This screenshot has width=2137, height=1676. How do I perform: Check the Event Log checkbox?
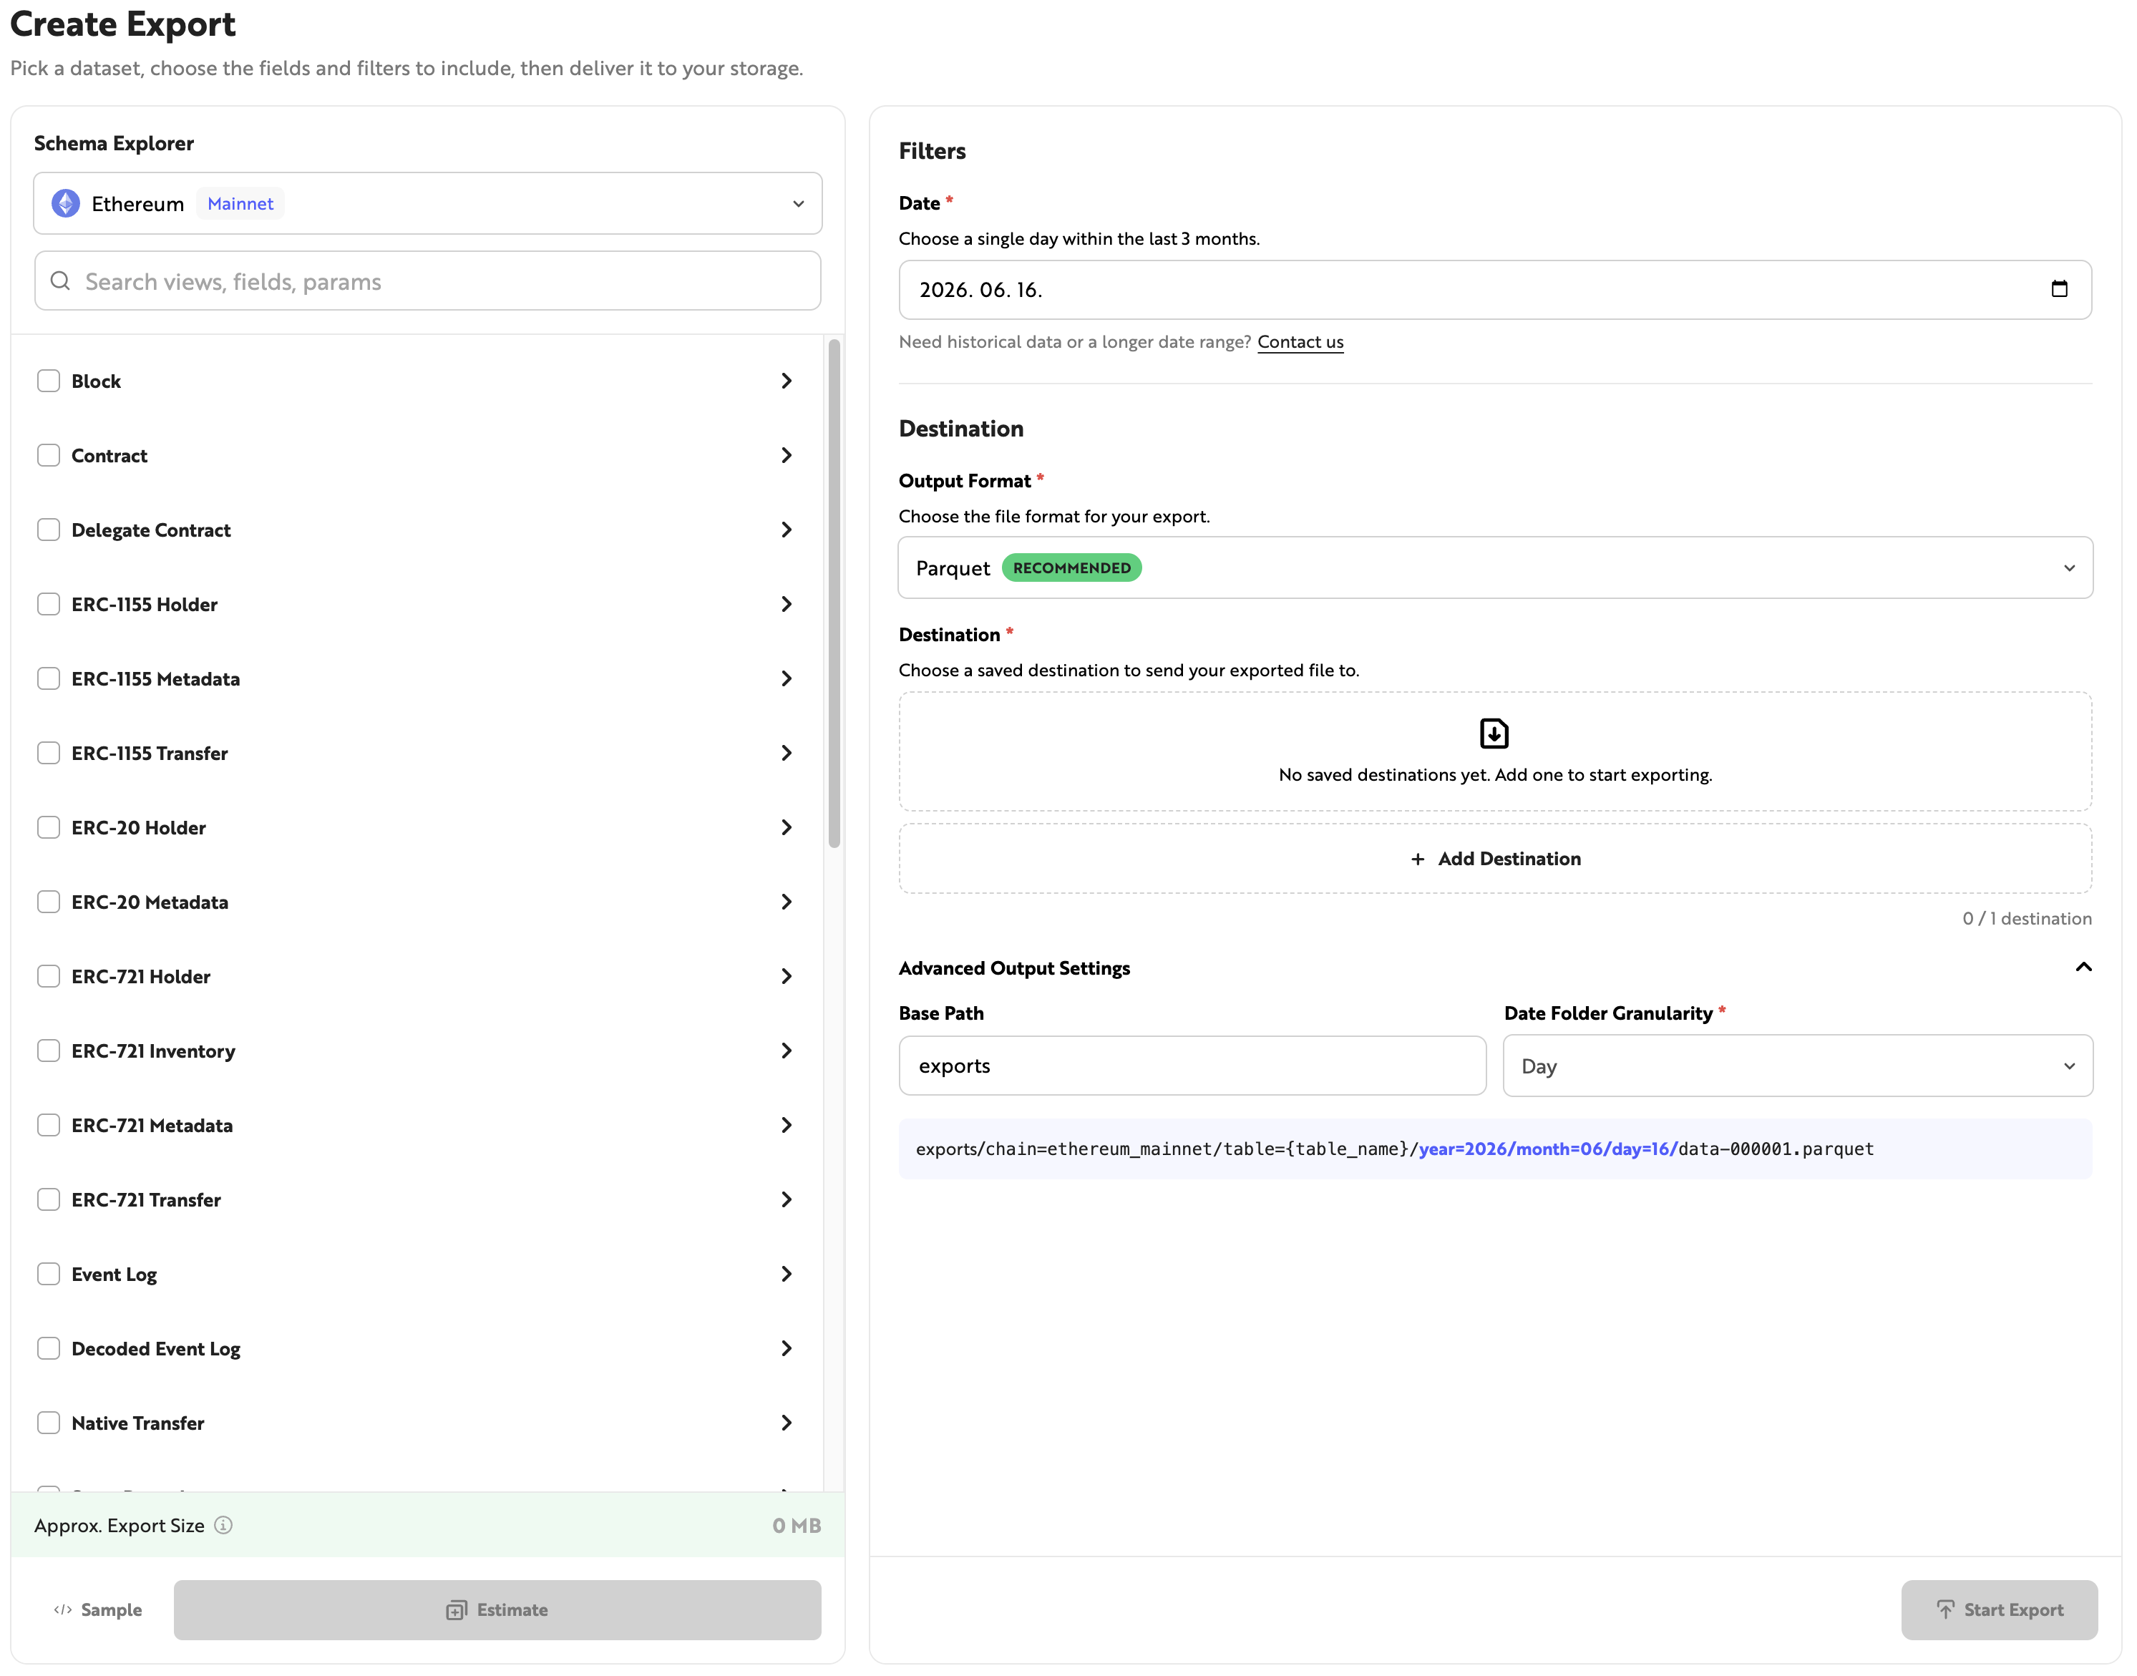coord(48,1274)
